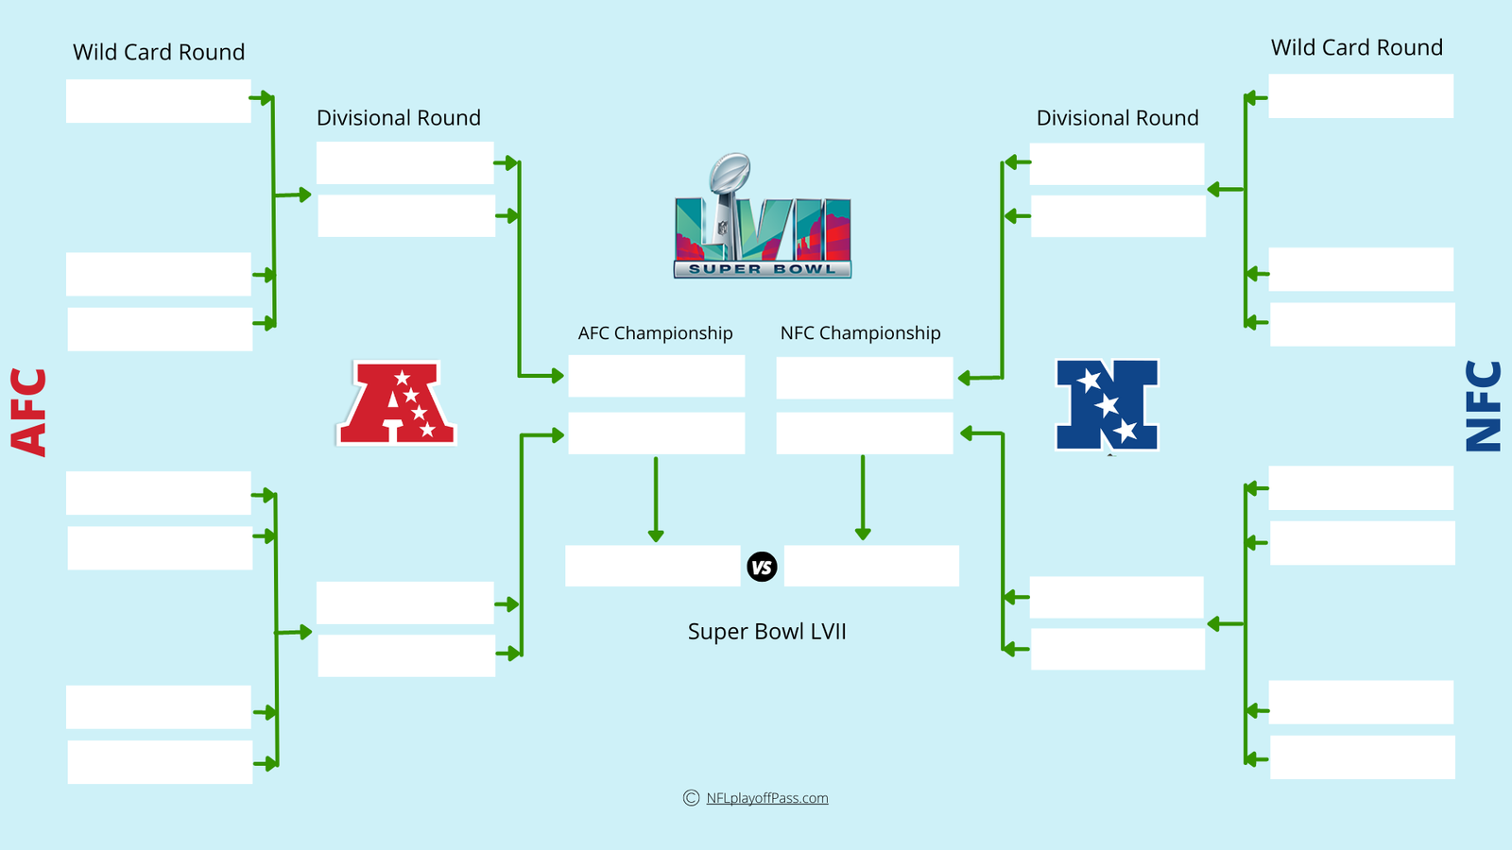This screenshot has width=1512, height=850.
Task: Click the green arrow below AFC Championship boxes
Action: click(x=656, y=500)
